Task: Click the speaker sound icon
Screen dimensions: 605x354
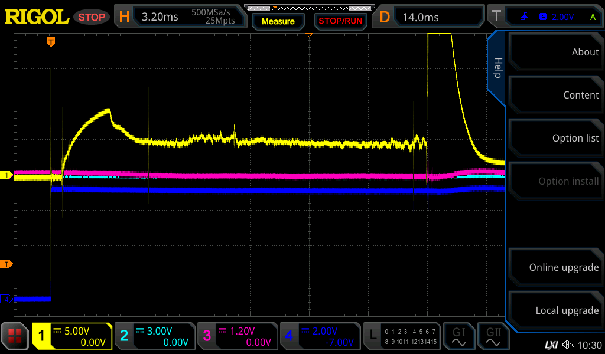Action: point(568,345)
